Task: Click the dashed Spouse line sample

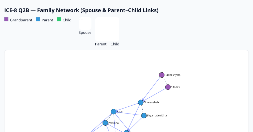Action: [x=81, y=19]
